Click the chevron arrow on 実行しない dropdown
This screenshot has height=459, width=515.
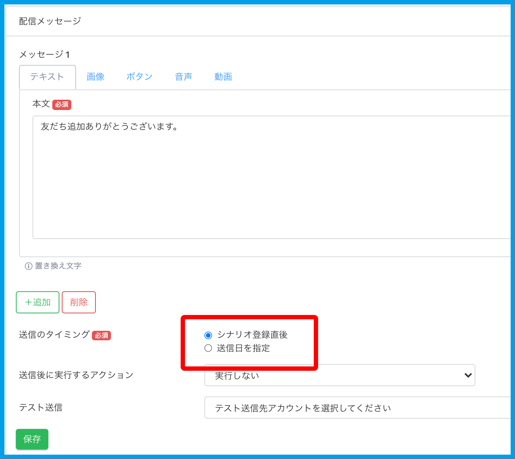468,375
